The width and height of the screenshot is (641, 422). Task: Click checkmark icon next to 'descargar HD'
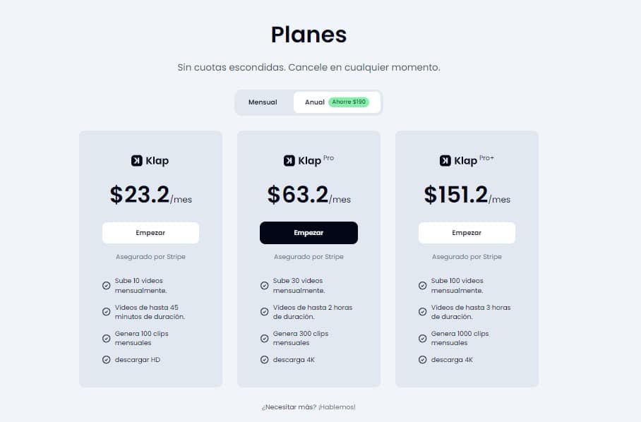[x=107, y=359]
